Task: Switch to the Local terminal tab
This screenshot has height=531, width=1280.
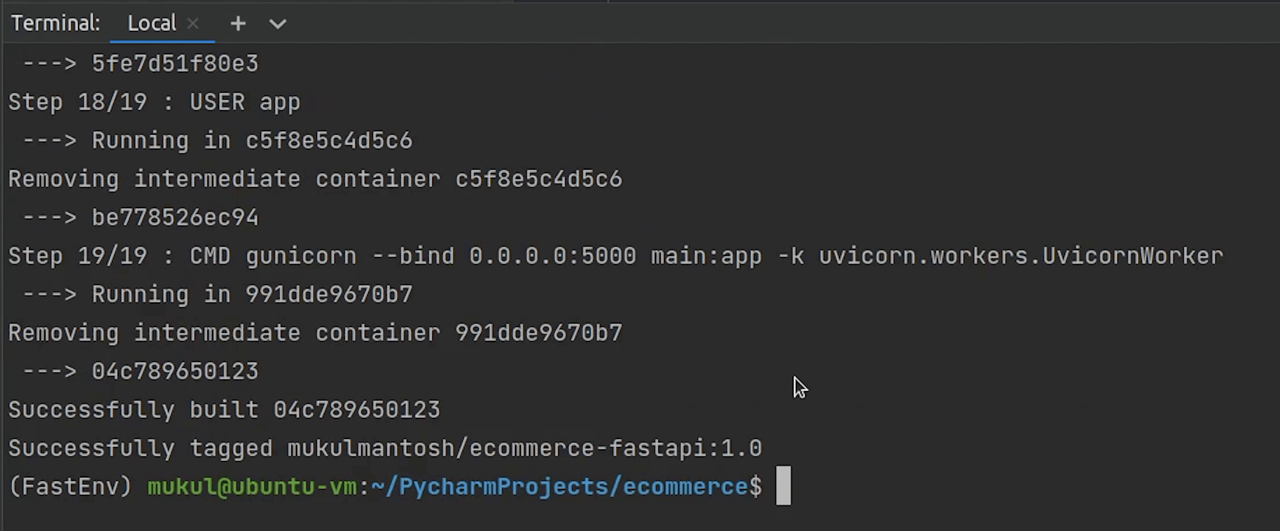Action: click(151, 23)
